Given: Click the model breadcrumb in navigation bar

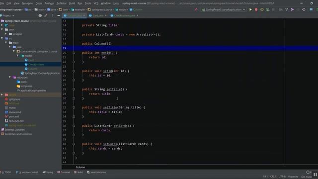Looking at the screenshot, I should pos(121,9).
